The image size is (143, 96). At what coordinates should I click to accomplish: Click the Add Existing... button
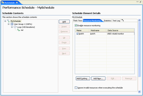click(x=83, y=79)
